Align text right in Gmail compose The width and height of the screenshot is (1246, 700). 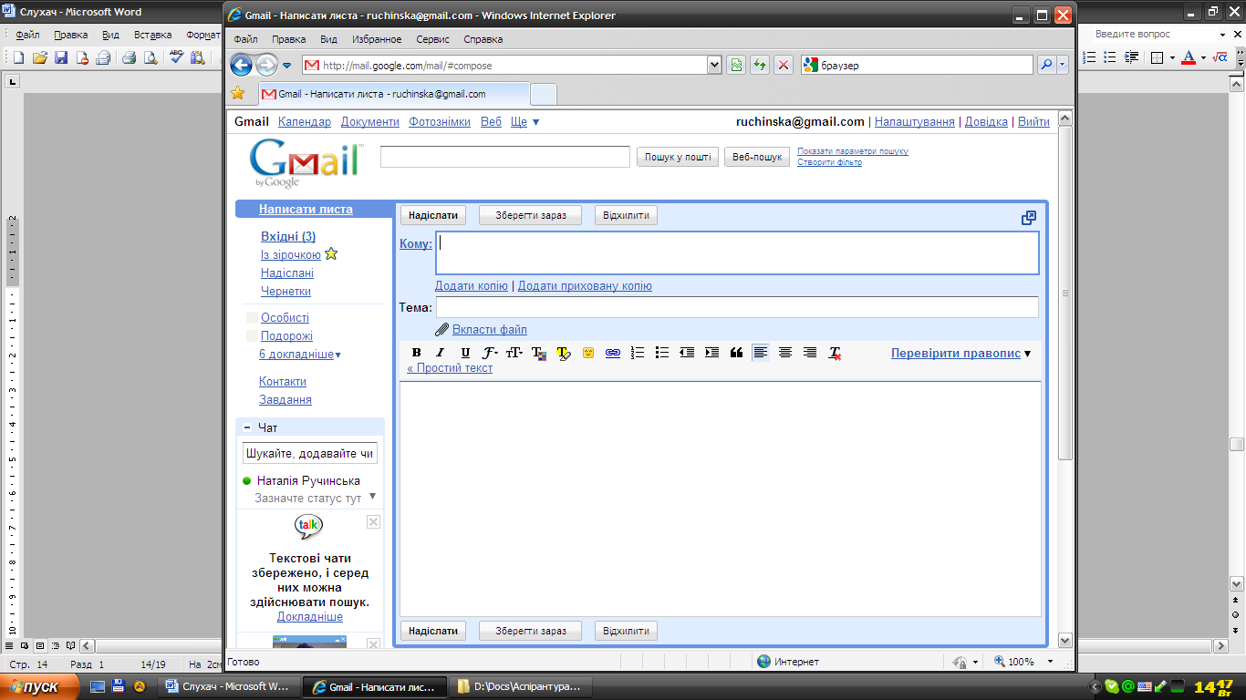click(810, 354)
